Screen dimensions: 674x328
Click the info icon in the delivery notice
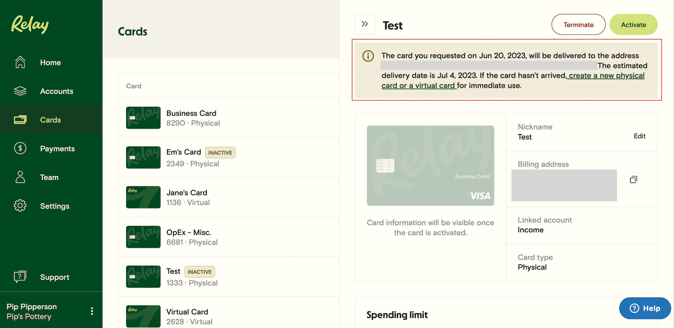368,56
